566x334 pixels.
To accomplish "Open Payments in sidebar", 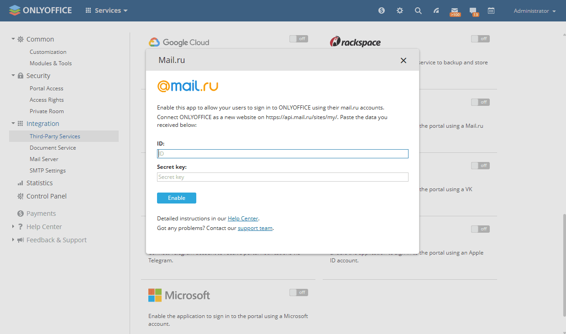I will pyautogui.click(x=41, y=214).
